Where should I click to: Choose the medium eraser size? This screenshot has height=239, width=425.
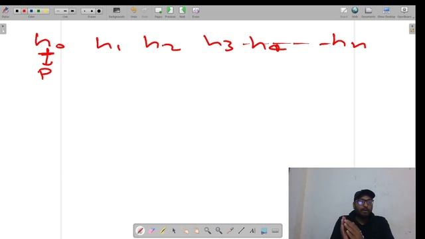tap(92, 11)
